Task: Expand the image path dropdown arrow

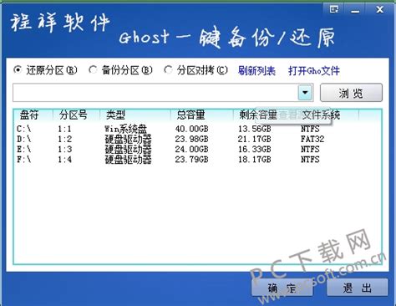Action: tap(305, 92)
